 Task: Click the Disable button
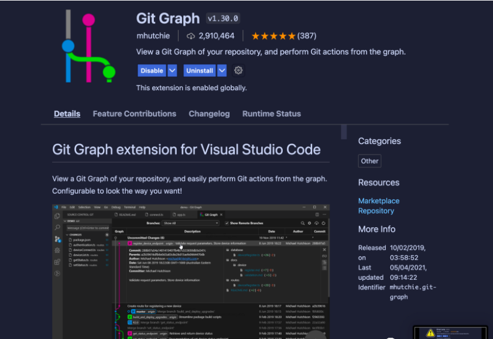152,70
